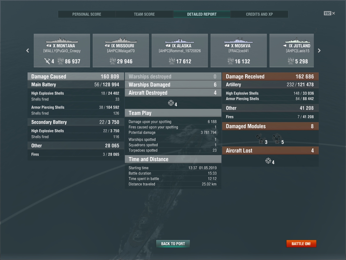This screenshot has width=346, height=260.
Task: Click the Fires row under Damage Caused
Action: 75,154
